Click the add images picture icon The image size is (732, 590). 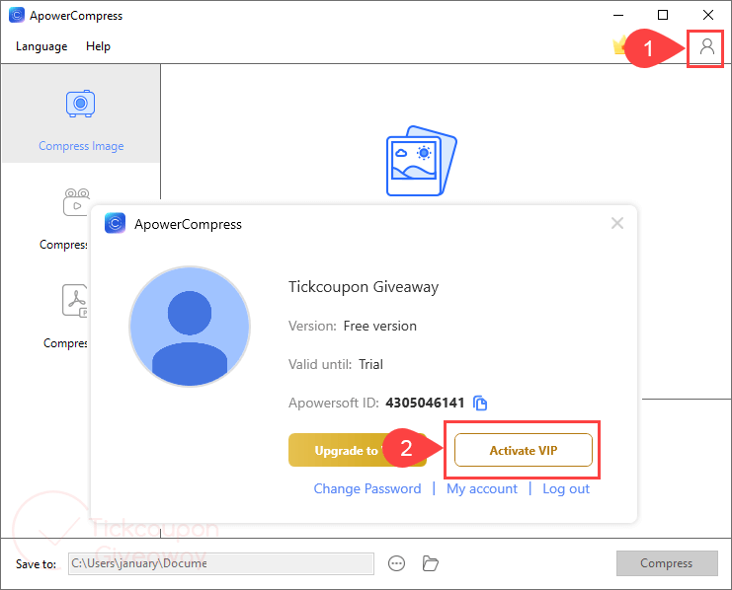(x=421, y=162)
